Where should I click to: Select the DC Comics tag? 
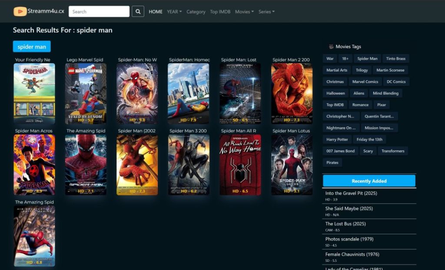click(x=396, y=82)
